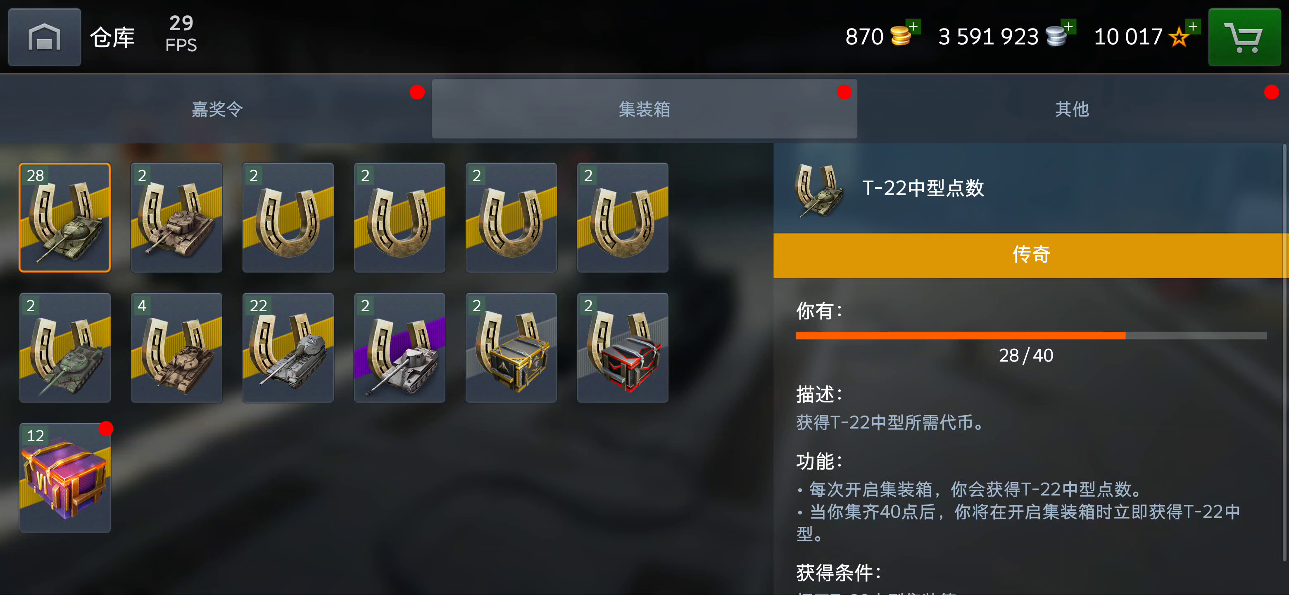Click the 28 / 40 progress bar
1289x595 pixels.
1031,335
